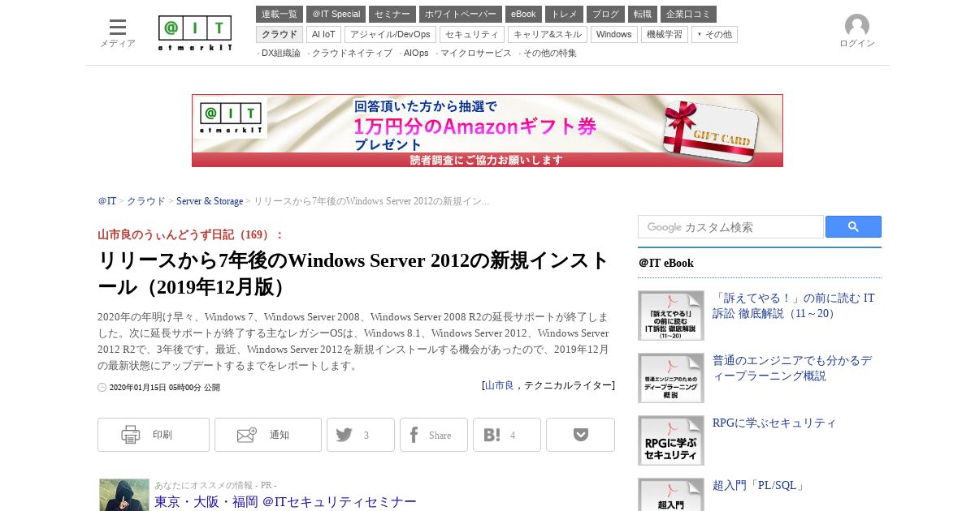Open the セミナー menu item

pyautogui.click(x=392, y=15)
